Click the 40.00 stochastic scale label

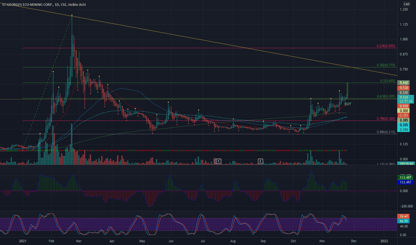pyautogui.click(x=404, y=226)
